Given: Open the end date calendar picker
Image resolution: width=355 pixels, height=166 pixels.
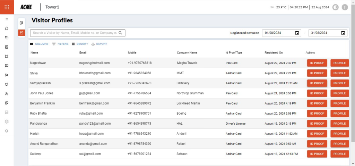Looking at the screenshot, I should pyautogui.click(x=343, y=33).
